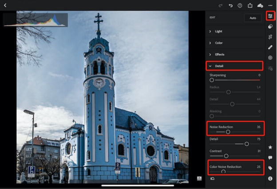Expand the Color section

218,43
